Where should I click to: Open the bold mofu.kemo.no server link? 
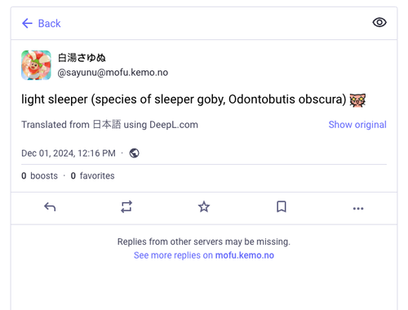click(x=245, y=255)
